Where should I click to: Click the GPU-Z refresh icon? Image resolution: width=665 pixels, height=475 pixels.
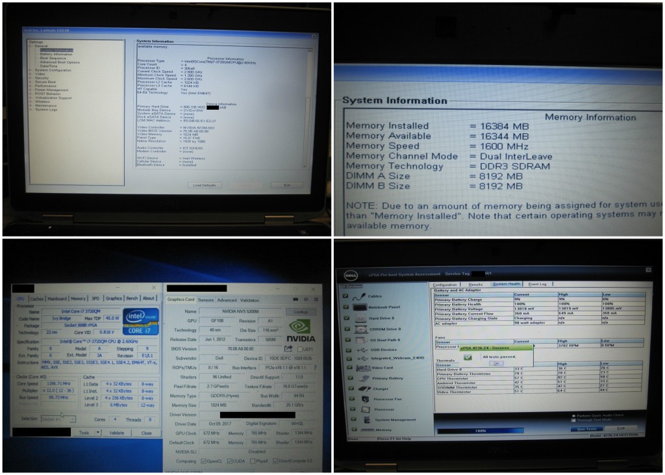306,300
